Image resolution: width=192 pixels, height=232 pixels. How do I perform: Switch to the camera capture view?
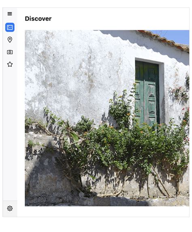point(10,52)
